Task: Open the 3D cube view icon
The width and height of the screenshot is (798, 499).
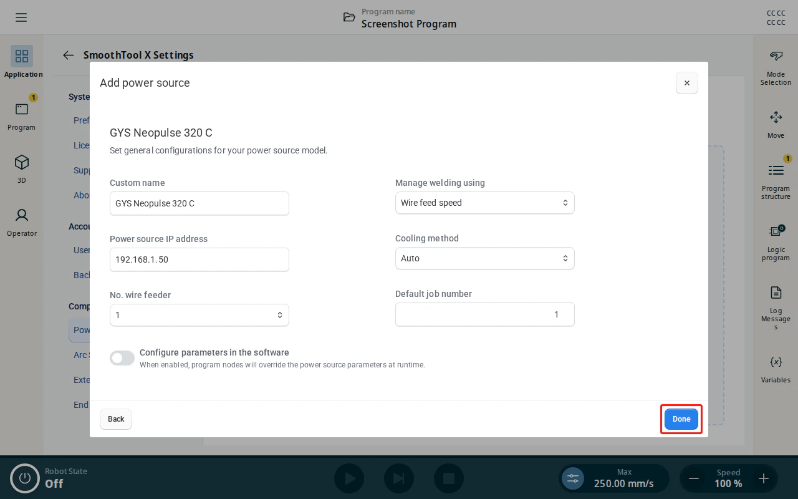Action: tap(22, 162)
